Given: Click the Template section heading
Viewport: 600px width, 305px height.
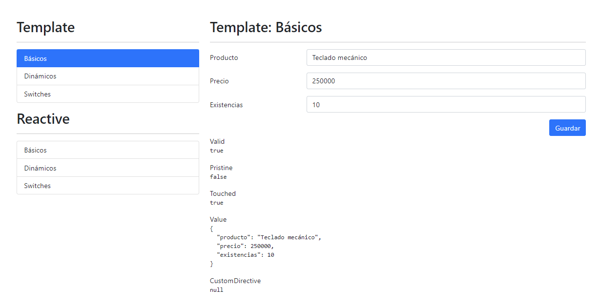Looking at the screenshot, I should [x=45, y=28].
